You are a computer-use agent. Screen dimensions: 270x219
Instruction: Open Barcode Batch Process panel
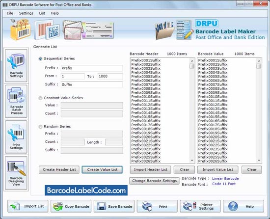pyautogui.click(x=16, y=101)
